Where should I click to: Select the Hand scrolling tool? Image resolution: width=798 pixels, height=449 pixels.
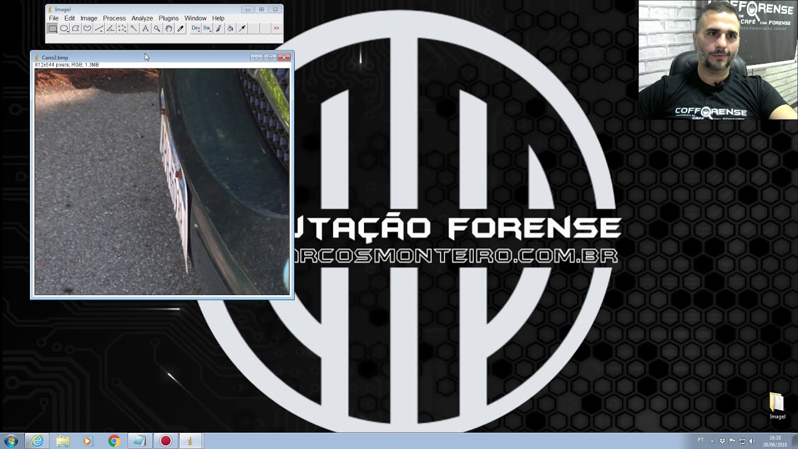coord(168,29)
